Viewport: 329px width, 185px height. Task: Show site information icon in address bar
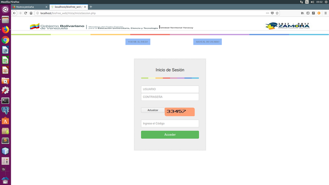click(x=38, y=13)
